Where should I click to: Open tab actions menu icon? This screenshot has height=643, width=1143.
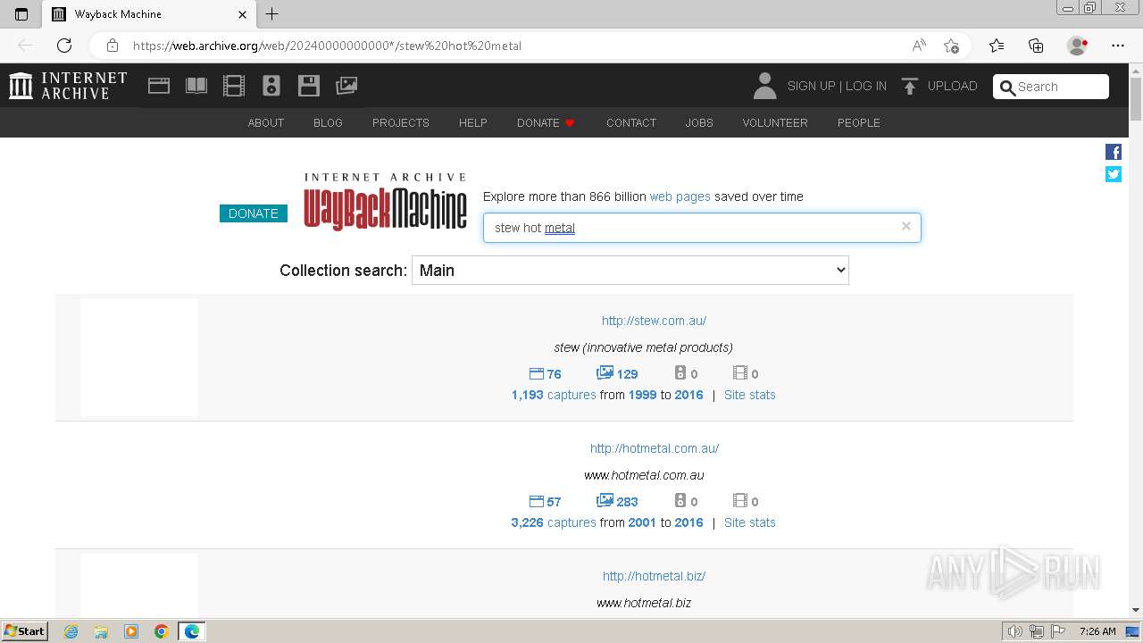[x=21, y=14]
